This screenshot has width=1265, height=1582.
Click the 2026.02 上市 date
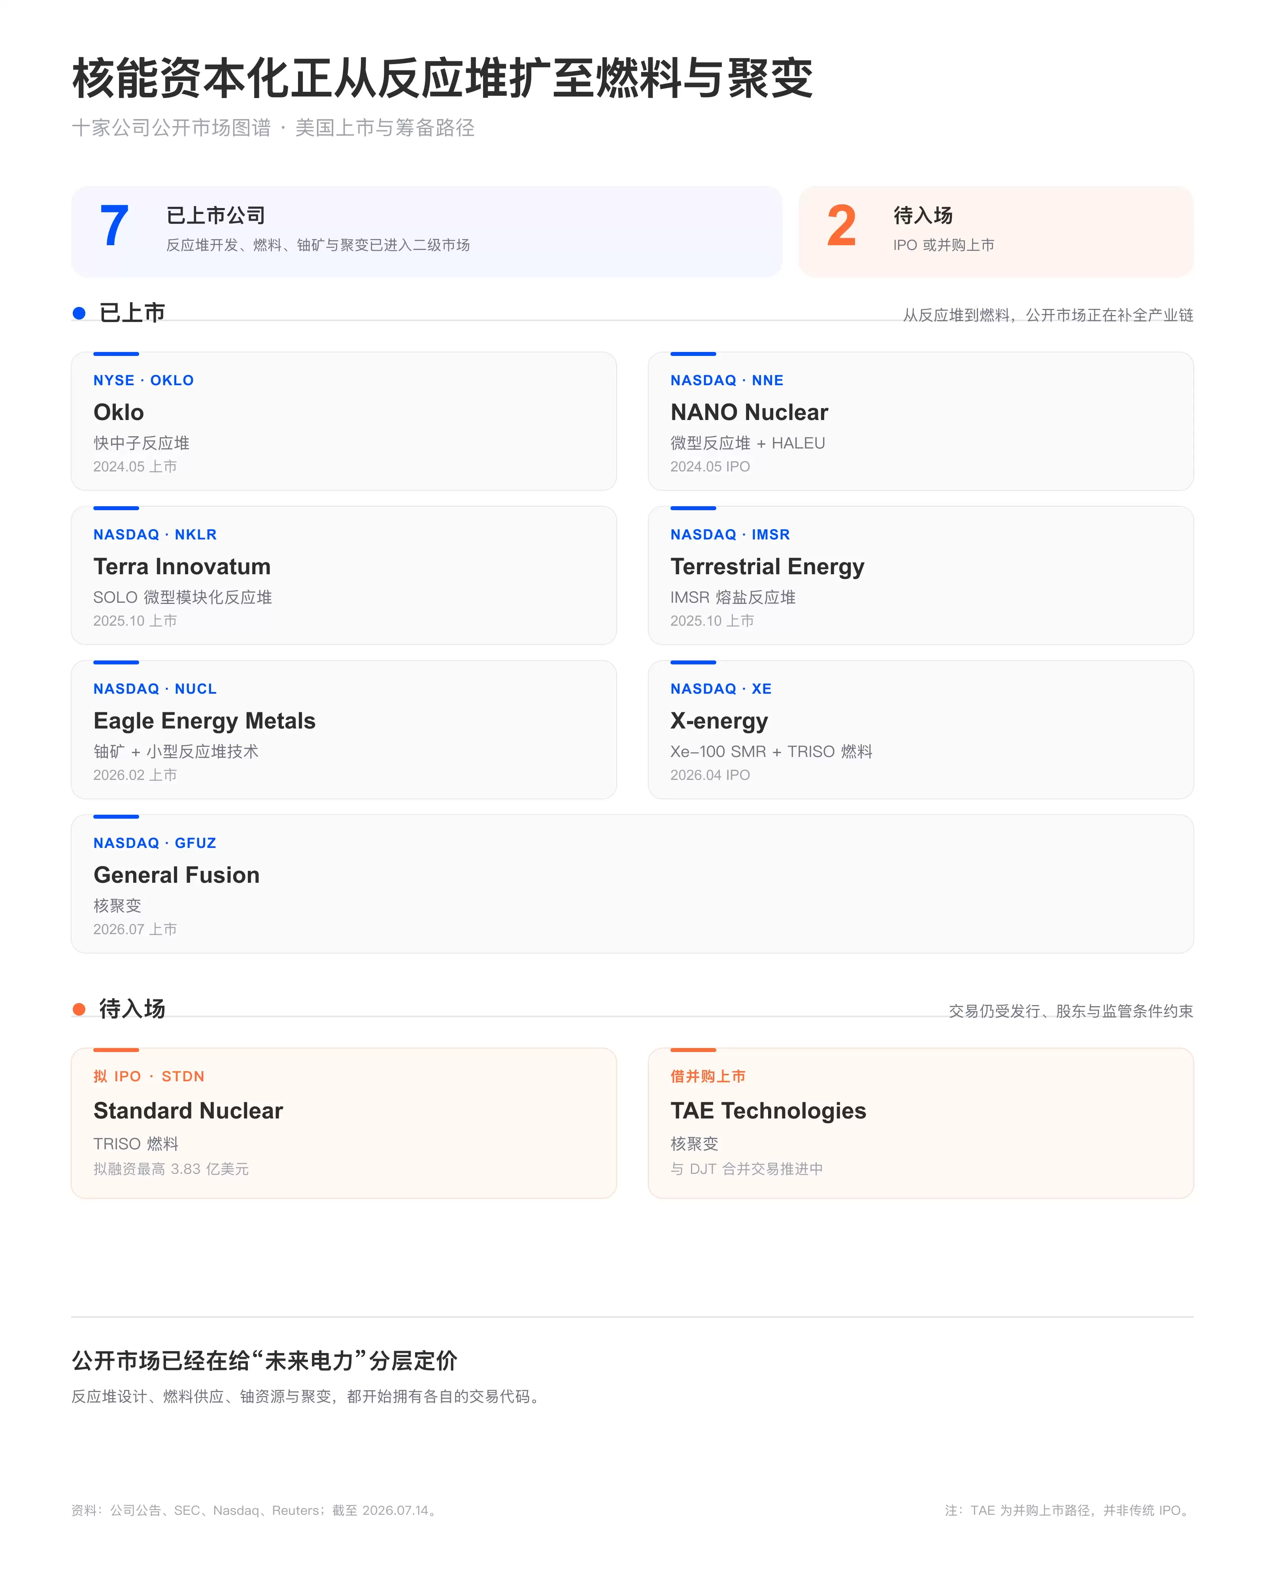(x=135, y=775)
